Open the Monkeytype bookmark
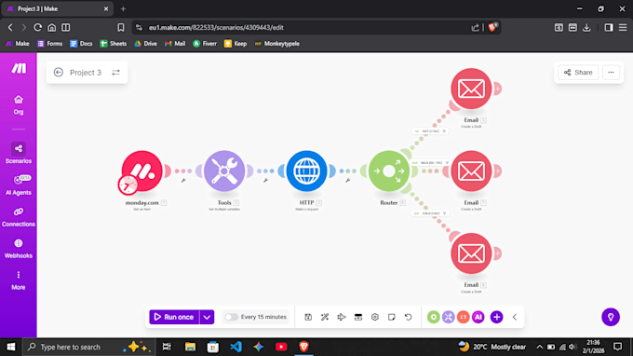Screen dimensions: 633x356 click(x=277, y=44)
